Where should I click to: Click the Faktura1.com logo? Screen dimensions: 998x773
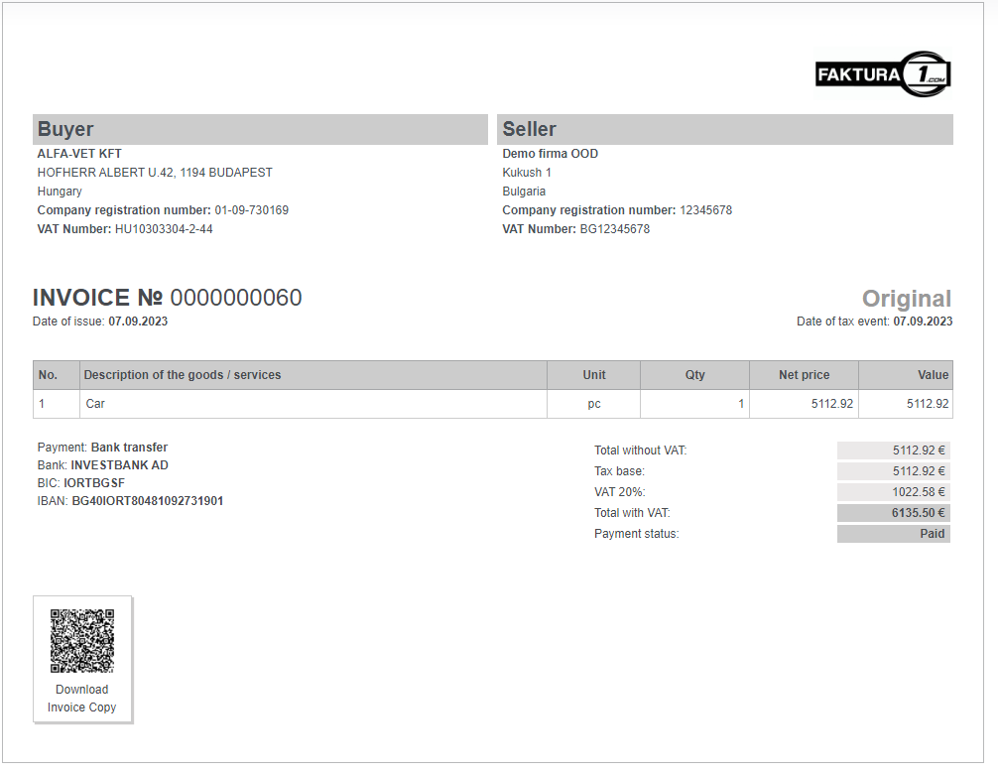coord(883,74)
